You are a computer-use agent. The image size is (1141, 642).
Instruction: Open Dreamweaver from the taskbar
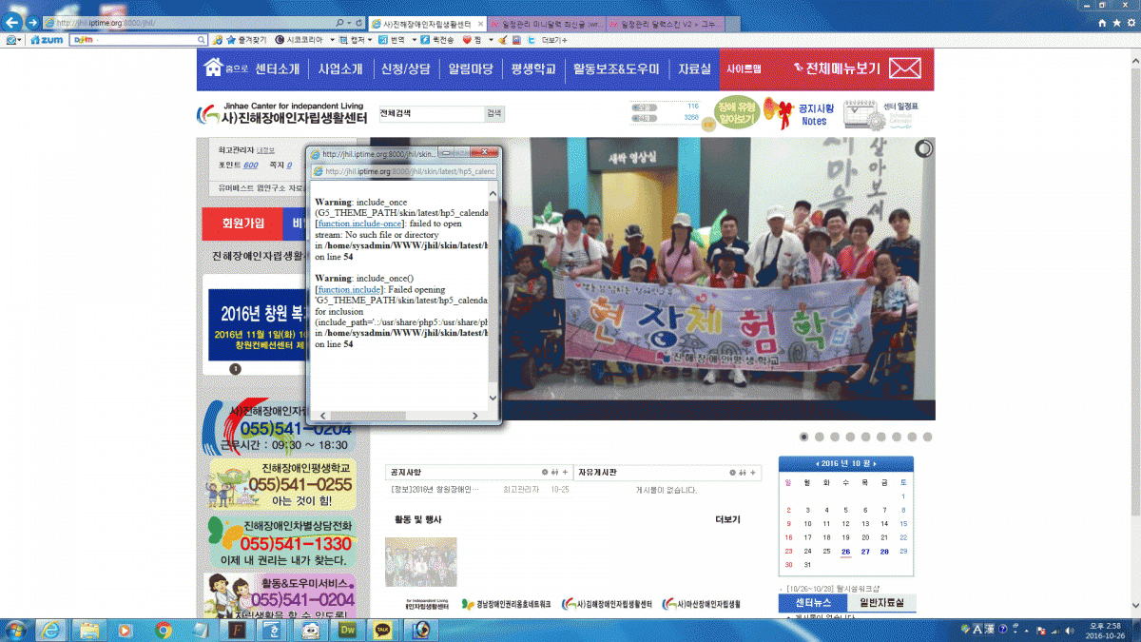point(349,630)
